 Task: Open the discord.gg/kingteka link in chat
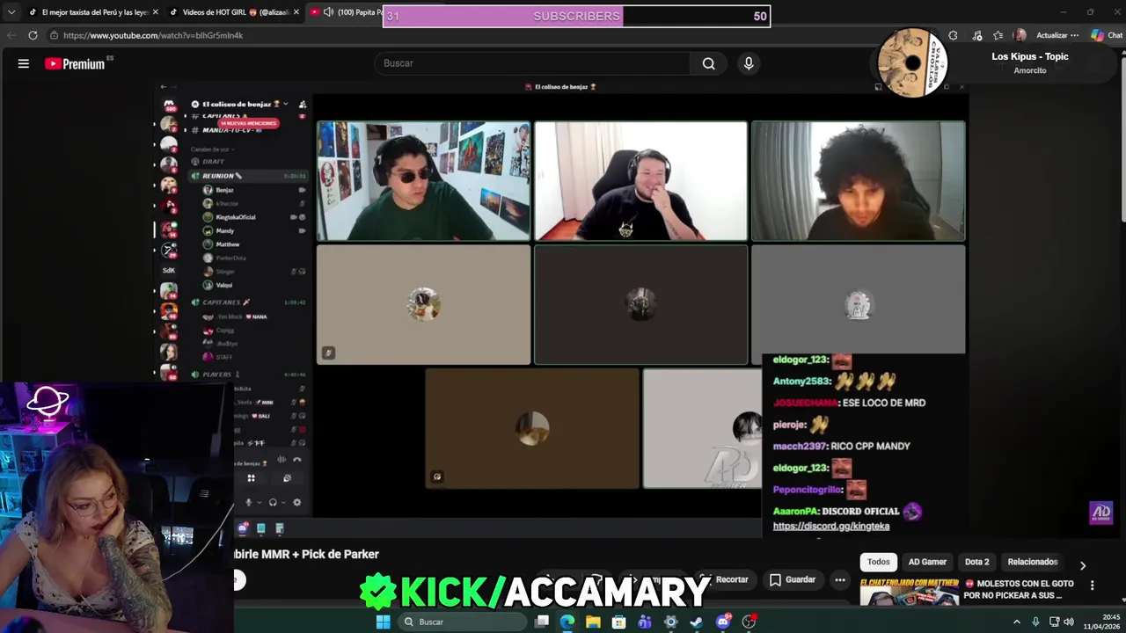click(831, 526)
